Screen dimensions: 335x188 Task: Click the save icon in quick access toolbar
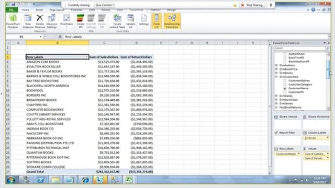pyautogui.click(x=13, y=4)
